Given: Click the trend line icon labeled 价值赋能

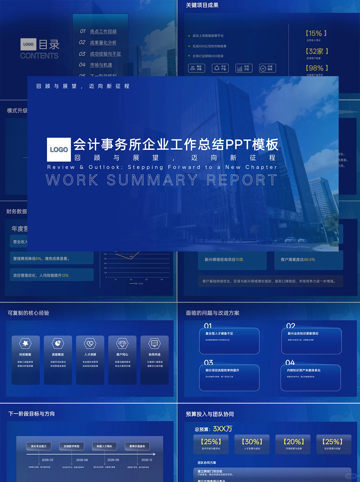Looking at the screenshot, I should point(268,68).
